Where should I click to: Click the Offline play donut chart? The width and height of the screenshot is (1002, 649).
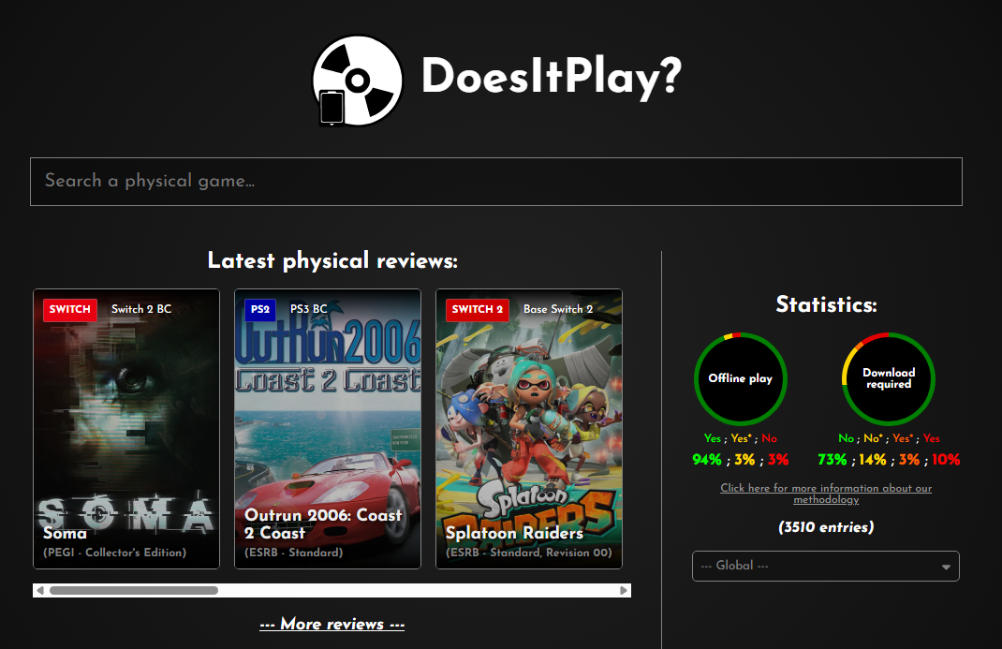tap(741, 378)
